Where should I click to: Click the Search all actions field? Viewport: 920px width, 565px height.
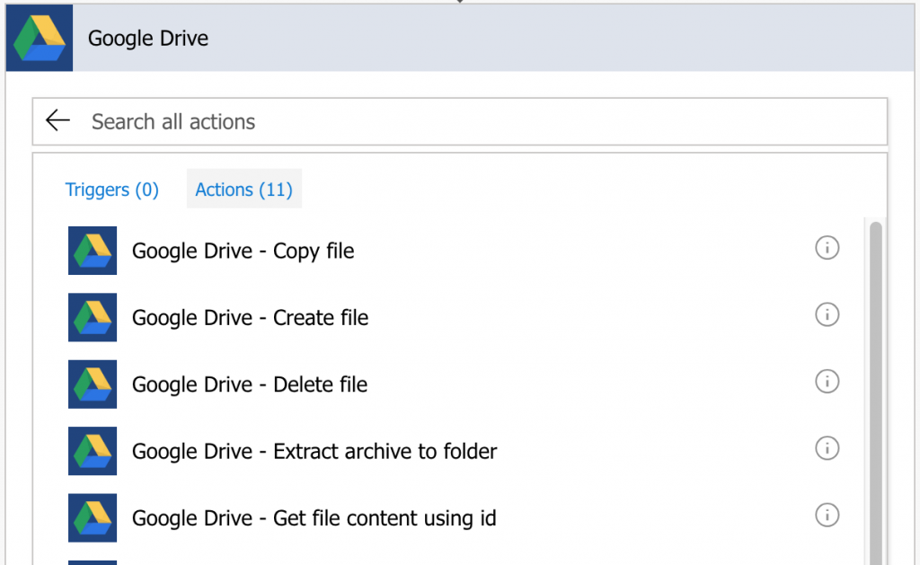click(x=460, y=121)
